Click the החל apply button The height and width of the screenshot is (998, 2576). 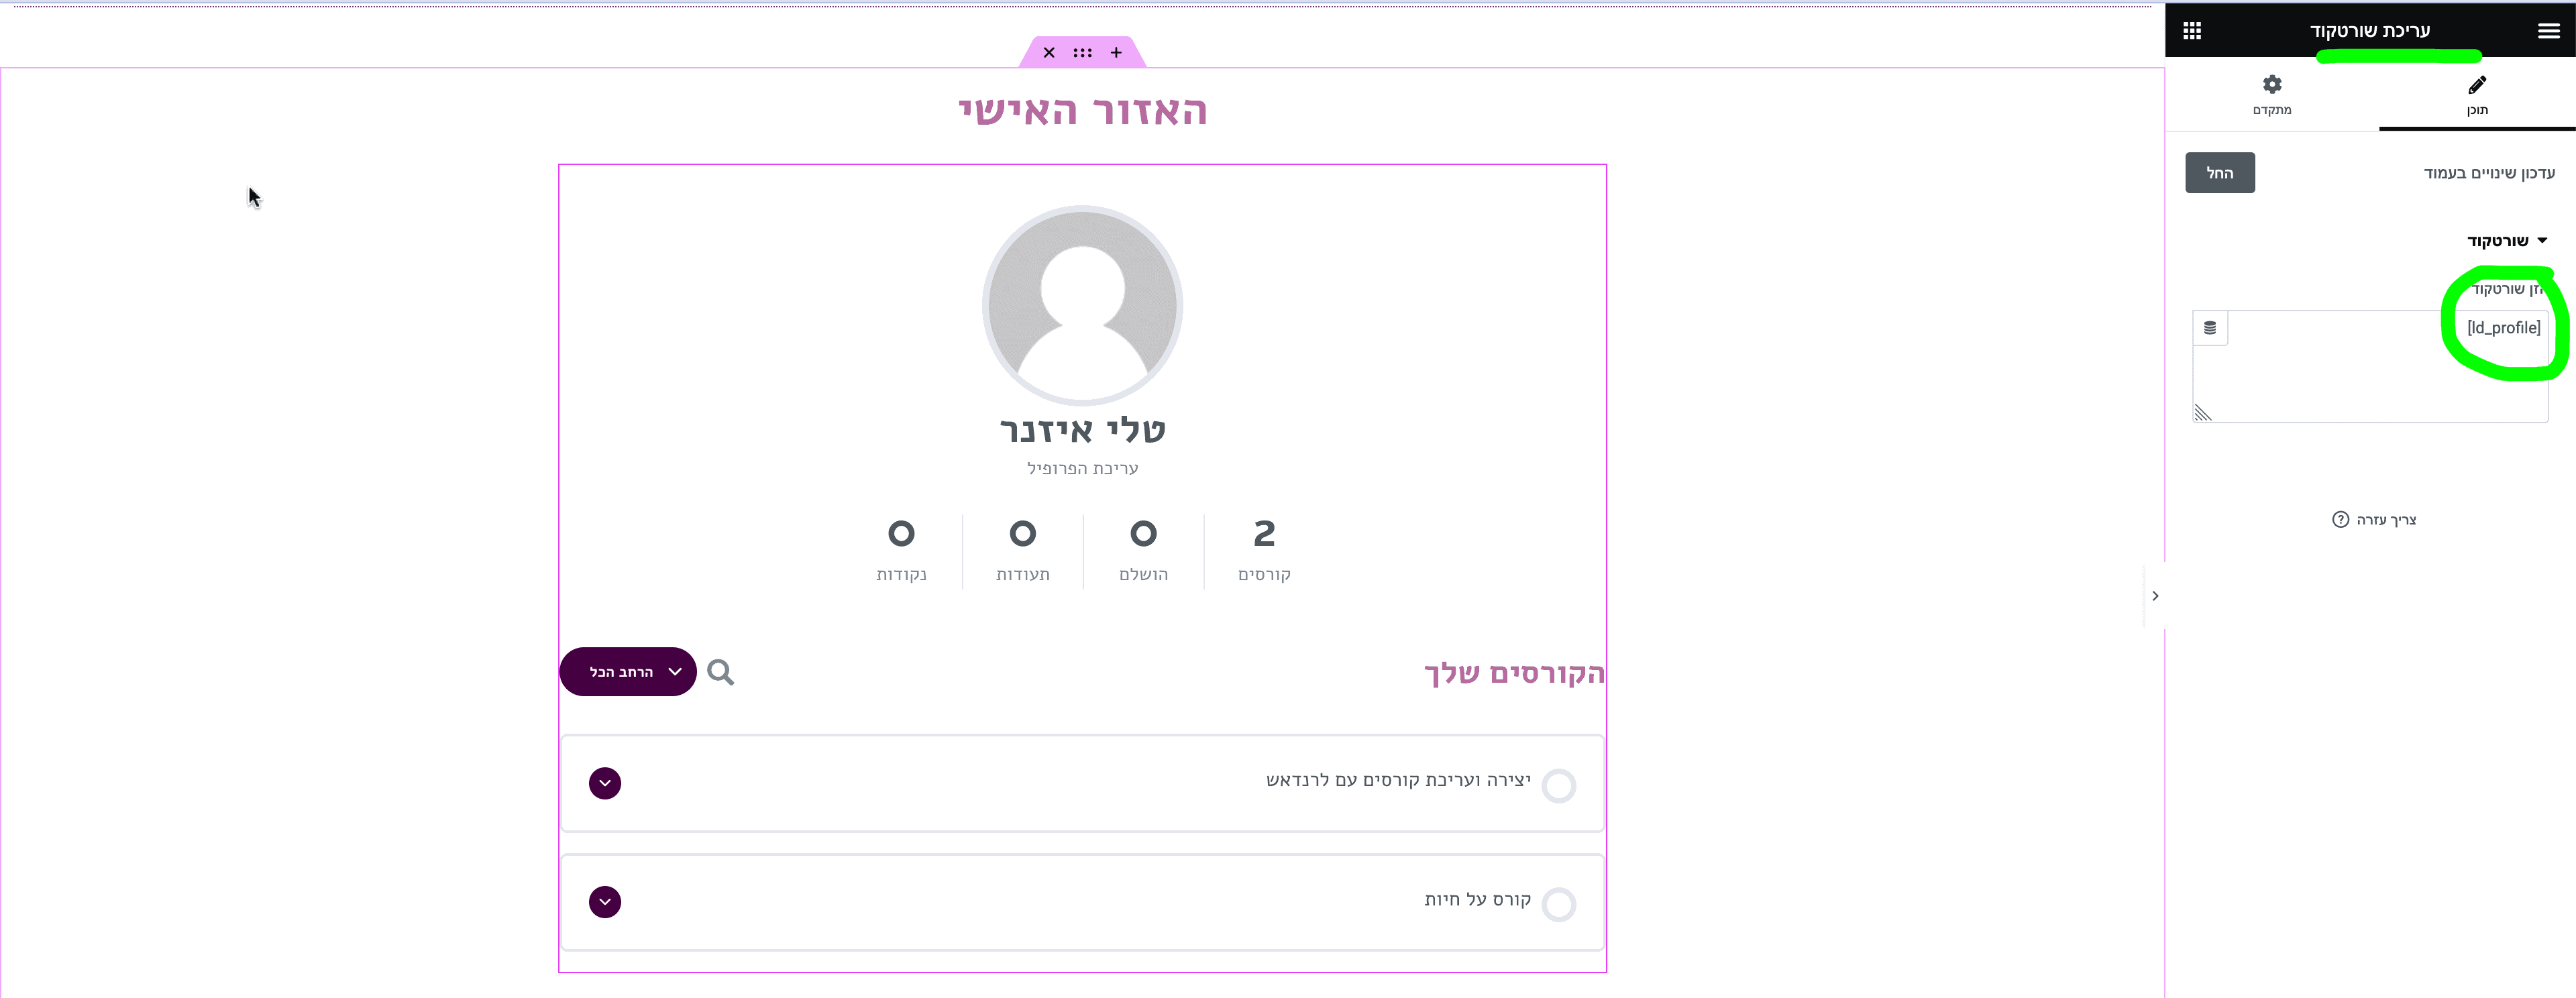(2220, 173)
